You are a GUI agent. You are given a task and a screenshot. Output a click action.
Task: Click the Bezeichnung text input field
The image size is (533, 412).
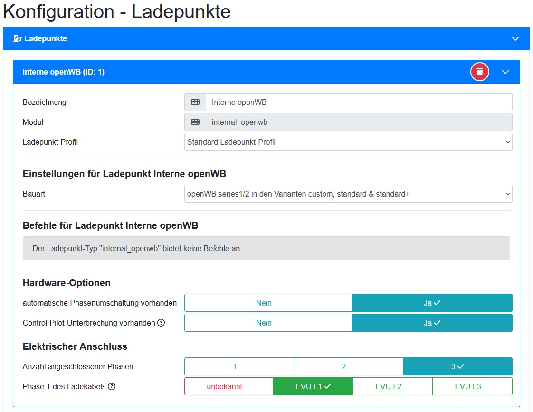[x=359, y=102]
